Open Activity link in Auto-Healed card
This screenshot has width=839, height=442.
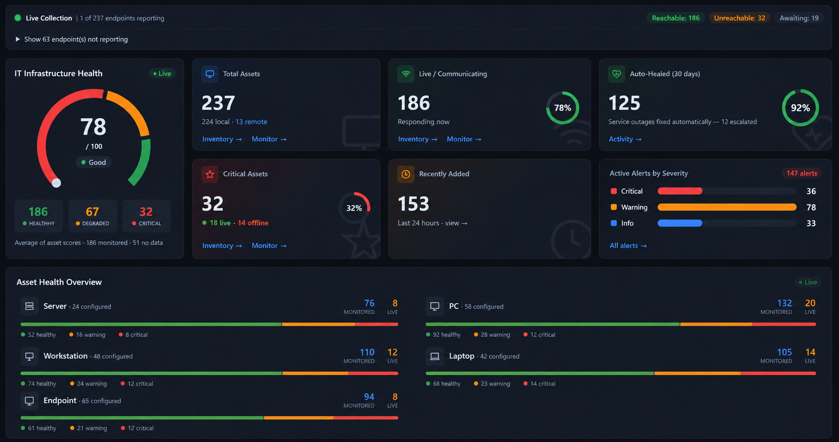point(625,139)
